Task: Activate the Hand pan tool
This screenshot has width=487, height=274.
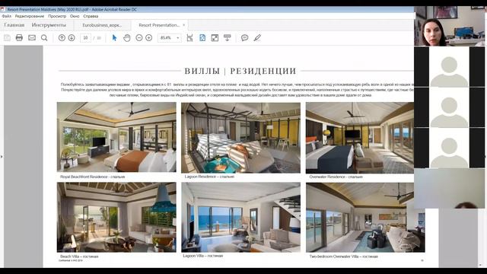Action: click(127, 38)
